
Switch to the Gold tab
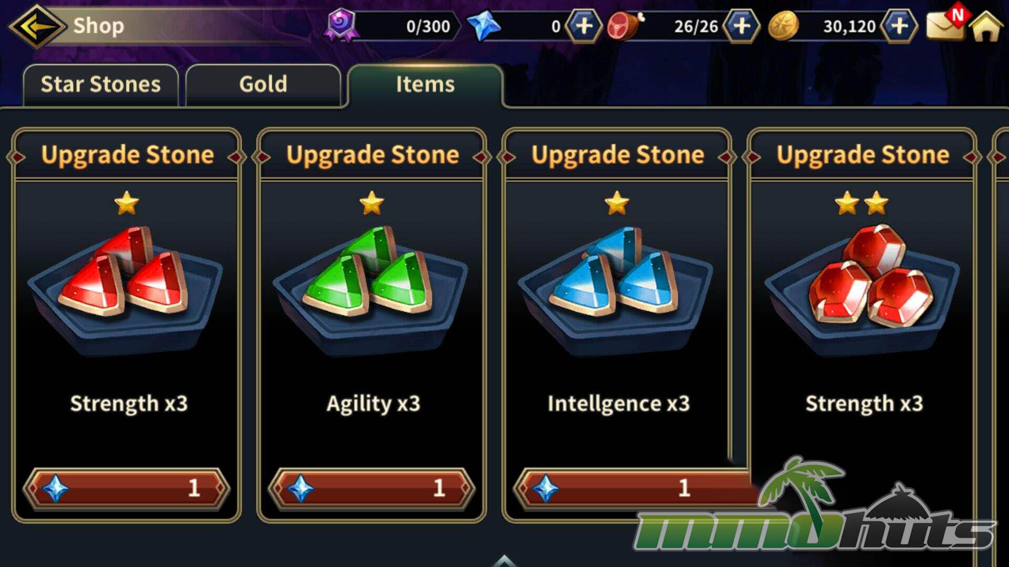(263, 85)
